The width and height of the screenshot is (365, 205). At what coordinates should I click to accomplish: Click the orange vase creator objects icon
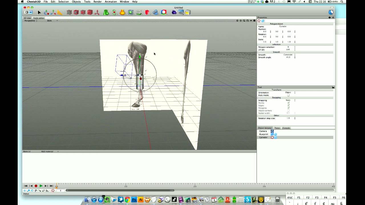[x=123, y=13]
